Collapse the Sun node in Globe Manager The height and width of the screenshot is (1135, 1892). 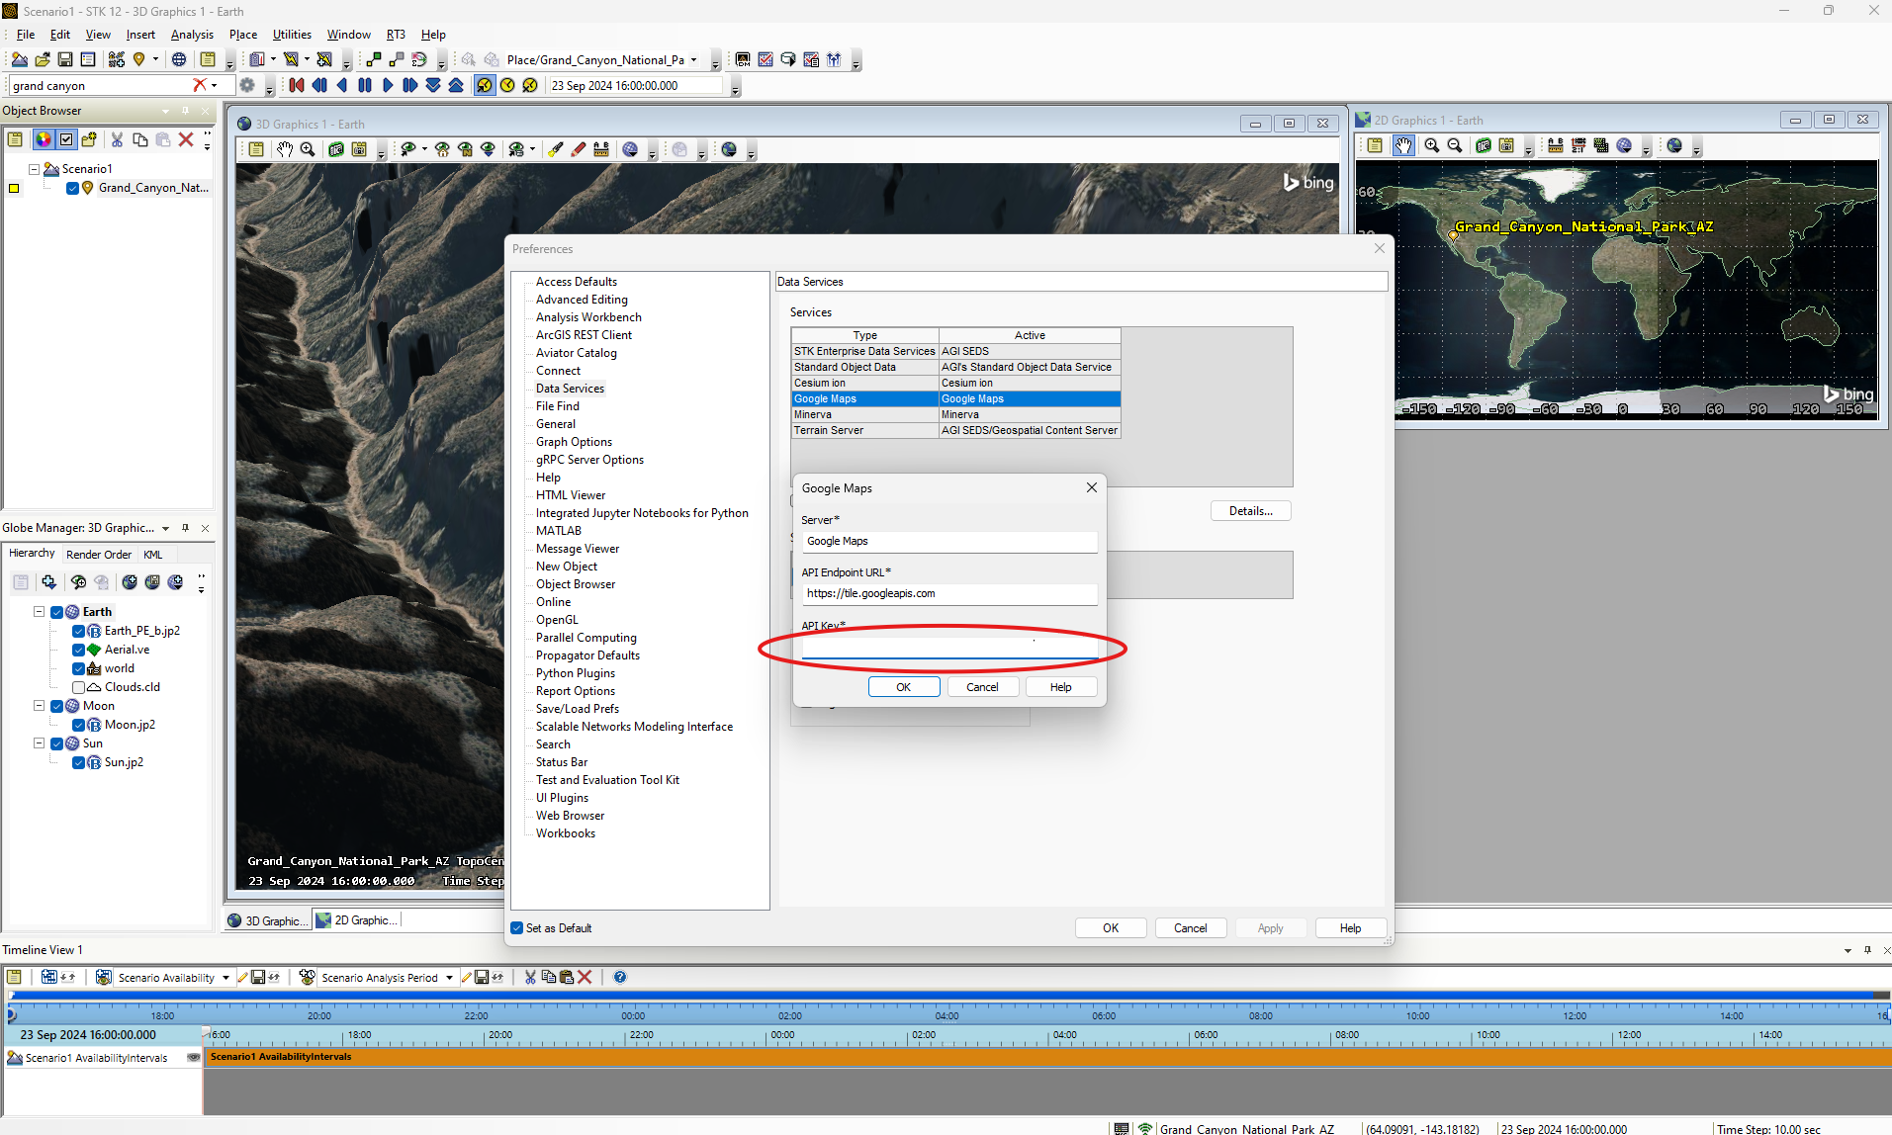(40, 743)
